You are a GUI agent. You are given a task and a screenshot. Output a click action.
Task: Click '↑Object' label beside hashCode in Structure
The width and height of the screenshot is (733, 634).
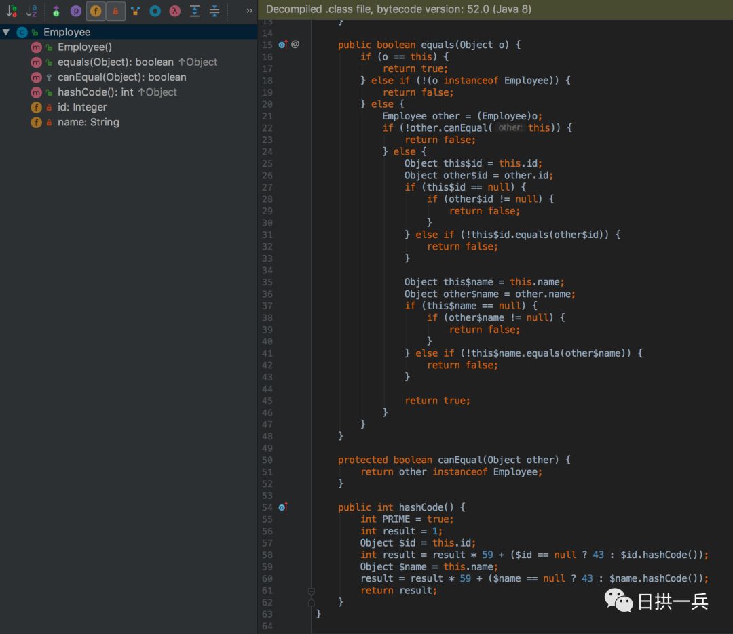(157, 92)
